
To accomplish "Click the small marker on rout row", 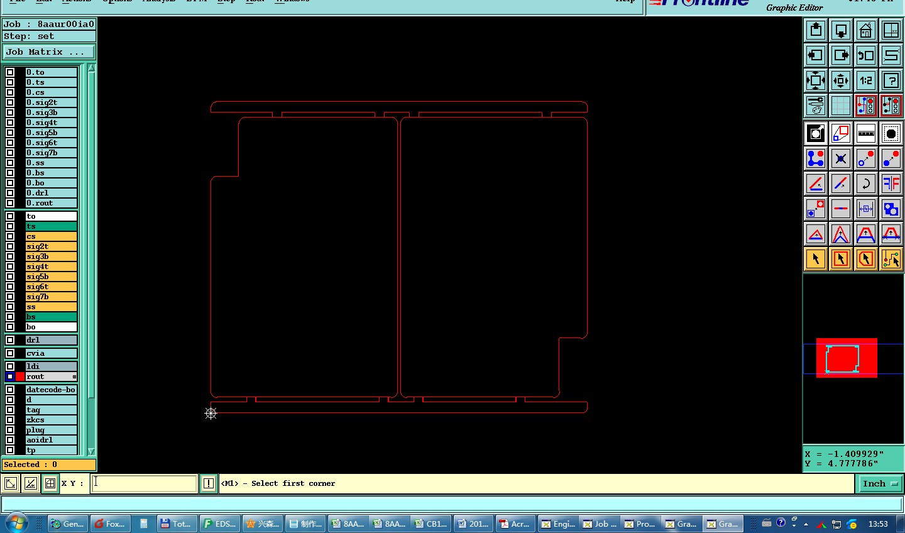I will (74, 377).
